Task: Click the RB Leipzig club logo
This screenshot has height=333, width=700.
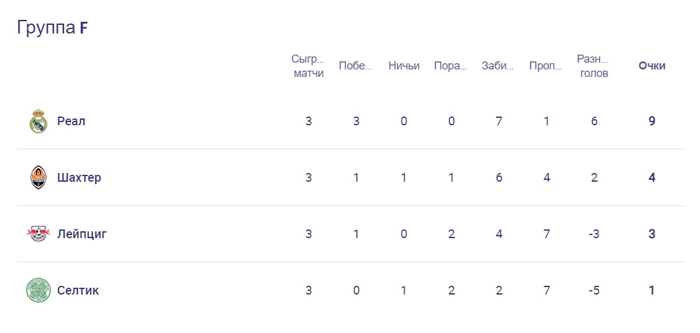Action: [39, 234]
